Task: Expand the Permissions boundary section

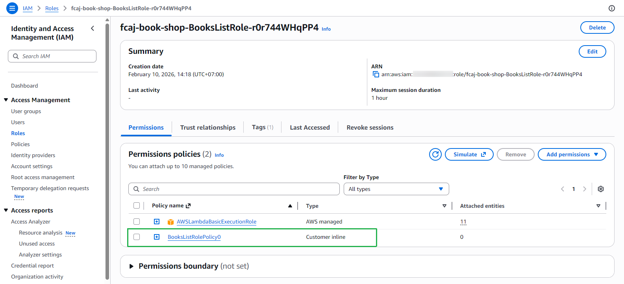Action: (x=131, y=266)
